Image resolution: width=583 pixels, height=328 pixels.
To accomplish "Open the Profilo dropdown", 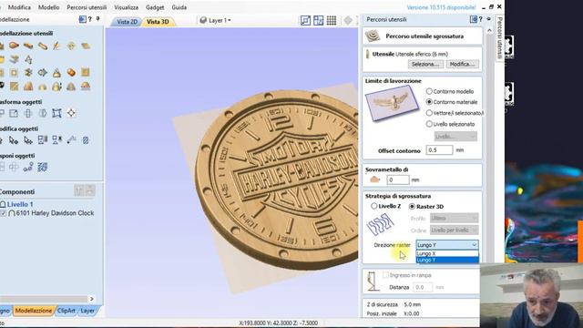I will (454, 218).
